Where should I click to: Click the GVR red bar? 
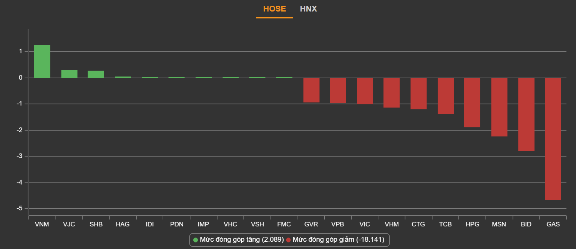(311, 90)
